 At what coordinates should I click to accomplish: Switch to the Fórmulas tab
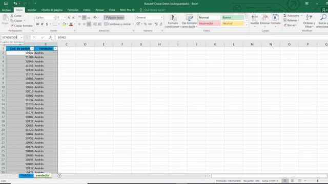click(73, 10)
